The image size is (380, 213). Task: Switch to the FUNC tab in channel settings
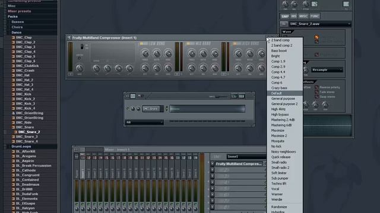(x=315, y=16)
